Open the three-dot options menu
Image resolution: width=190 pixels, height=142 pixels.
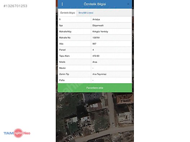[62, 4]
